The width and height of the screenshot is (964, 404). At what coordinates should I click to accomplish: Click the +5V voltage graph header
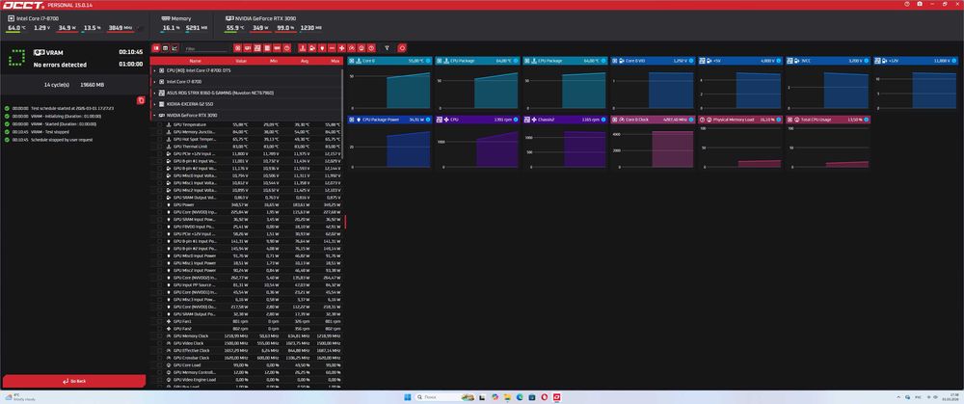coord(740,61)
